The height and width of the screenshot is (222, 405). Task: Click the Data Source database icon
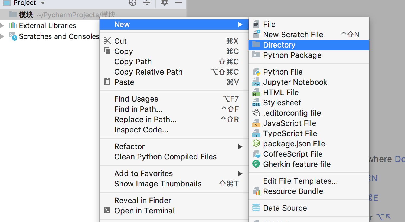[256, 208]
